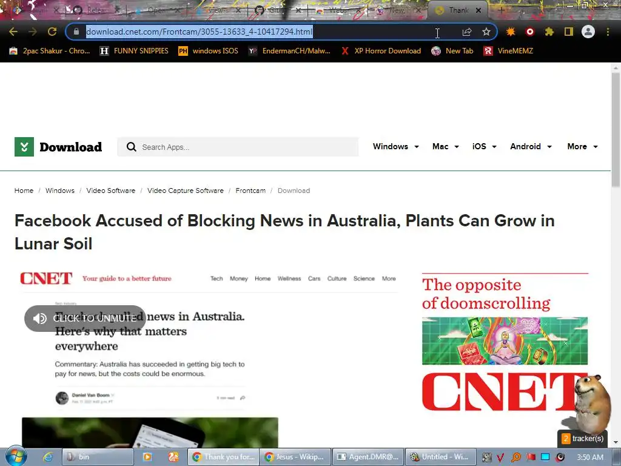Open the FUNNY SNIPPIES bookmark
621x466 pixels.
(x=134, y=51)
